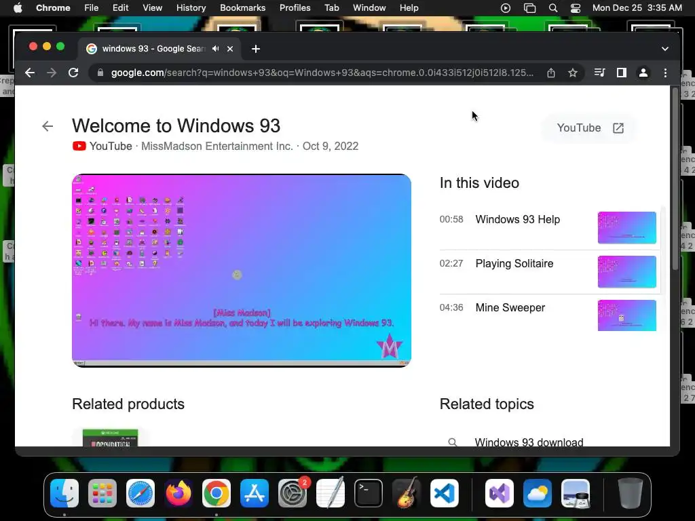Click Chrome icon in the Dock

click(x=217, y=493)
